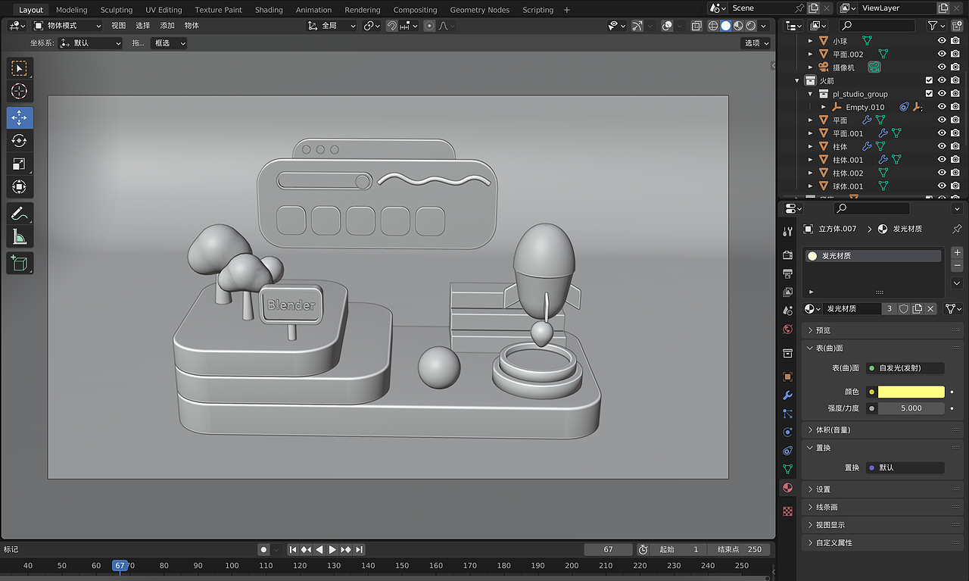Switch to wireframe viewport shading
Viewport: 969px width, 581px height.
[713, 26]
